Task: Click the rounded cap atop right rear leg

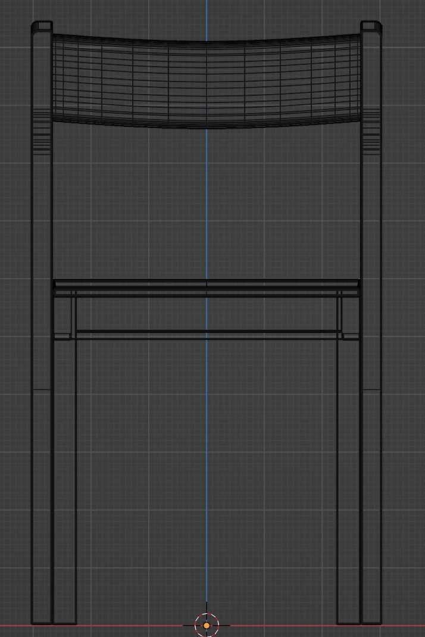Action: coord(371,26)
